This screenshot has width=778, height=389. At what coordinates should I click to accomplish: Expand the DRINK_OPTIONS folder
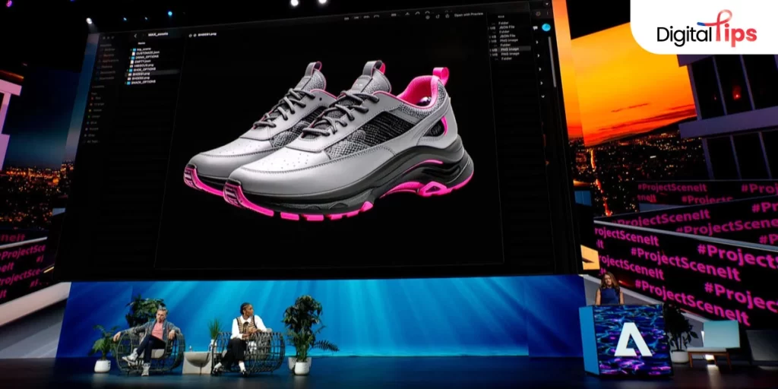point(129,58)
